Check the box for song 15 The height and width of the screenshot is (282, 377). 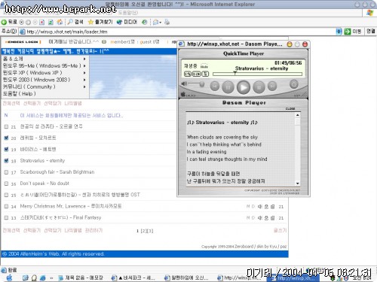6,195
